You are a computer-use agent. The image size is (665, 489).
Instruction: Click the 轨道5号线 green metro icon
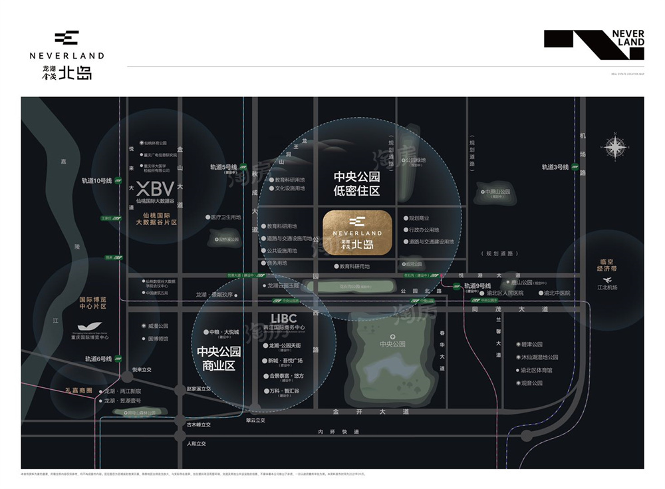(x=243, y=167)
